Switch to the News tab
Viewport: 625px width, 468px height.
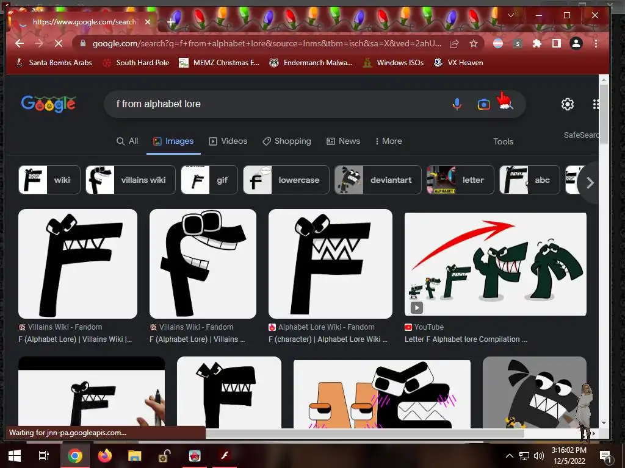click(x=343, y=141)
